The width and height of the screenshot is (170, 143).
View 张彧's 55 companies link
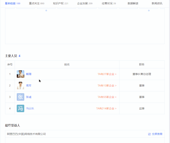pos(107,97)
